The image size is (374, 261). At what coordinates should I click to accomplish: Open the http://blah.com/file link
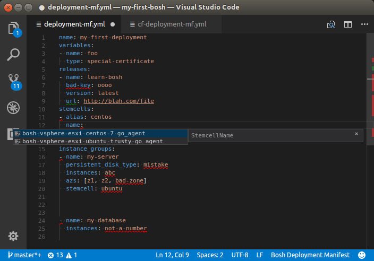[118, 101]
